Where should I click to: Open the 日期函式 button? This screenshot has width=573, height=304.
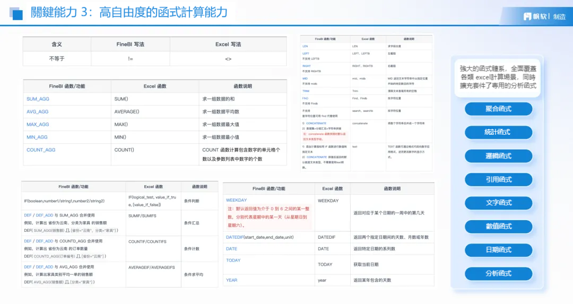tap(498, 250)
